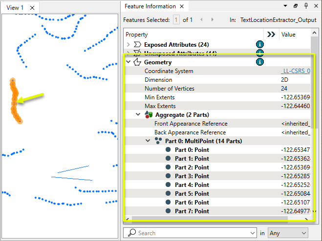Float the Feature Information panel window

coord(296,6)
